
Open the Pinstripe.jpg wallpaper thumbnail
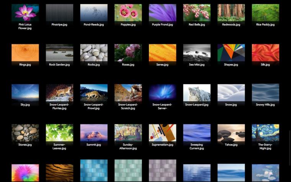point(59,13)
